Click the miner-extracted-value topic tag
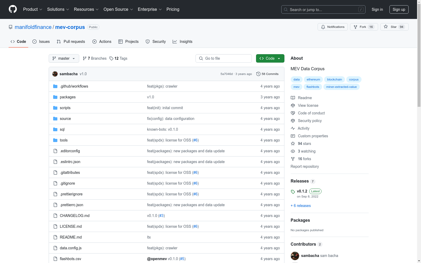The height and width of the screenshot is (263, 421). pyautogui.click(x=342, y=87)
